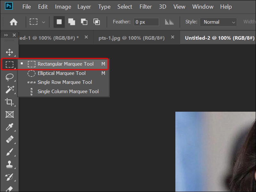The image size is (256, 192).
Task: Enable Subtract from selection mode
Action: 84,22
